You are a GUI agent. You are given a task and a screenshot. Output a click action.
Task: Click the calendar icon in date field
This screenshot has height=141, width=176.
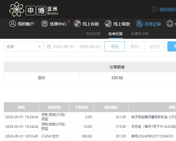click(x=49, y=47)
